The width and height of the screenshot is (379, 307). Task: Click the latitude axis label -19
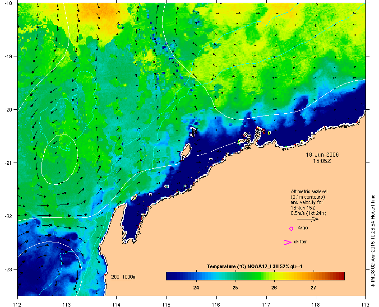click(8, 56)
